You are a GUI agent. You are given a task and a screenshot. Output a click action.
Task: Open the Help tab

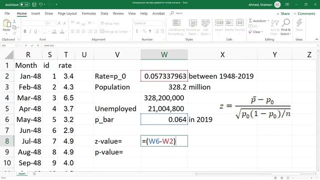pyautogui.click(x=143, y=13)
